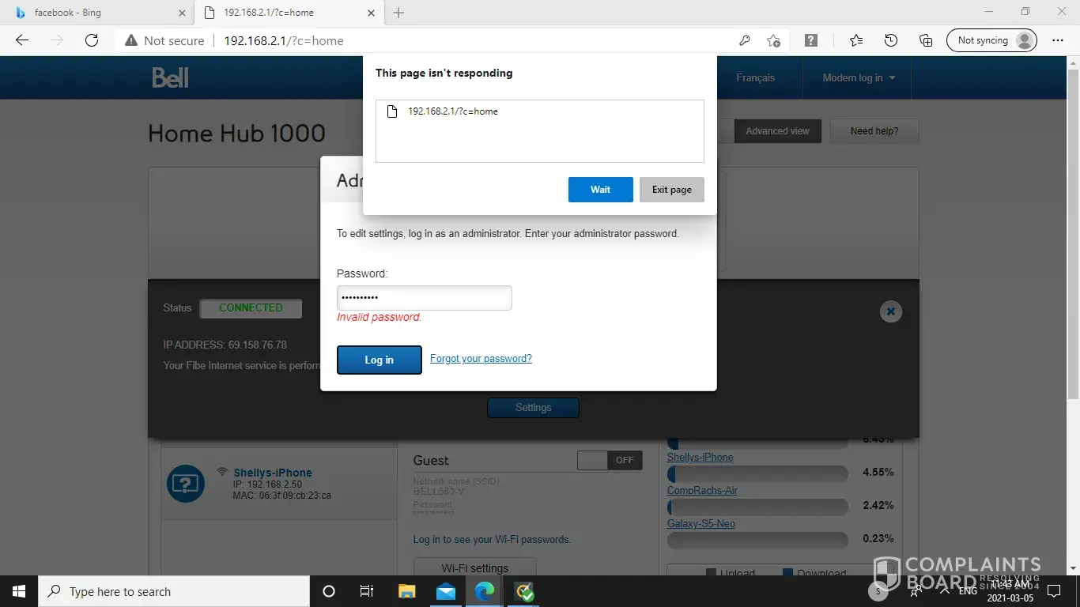
Task: Open the Mail app on the taskbar
Action: tap(446, 591)
